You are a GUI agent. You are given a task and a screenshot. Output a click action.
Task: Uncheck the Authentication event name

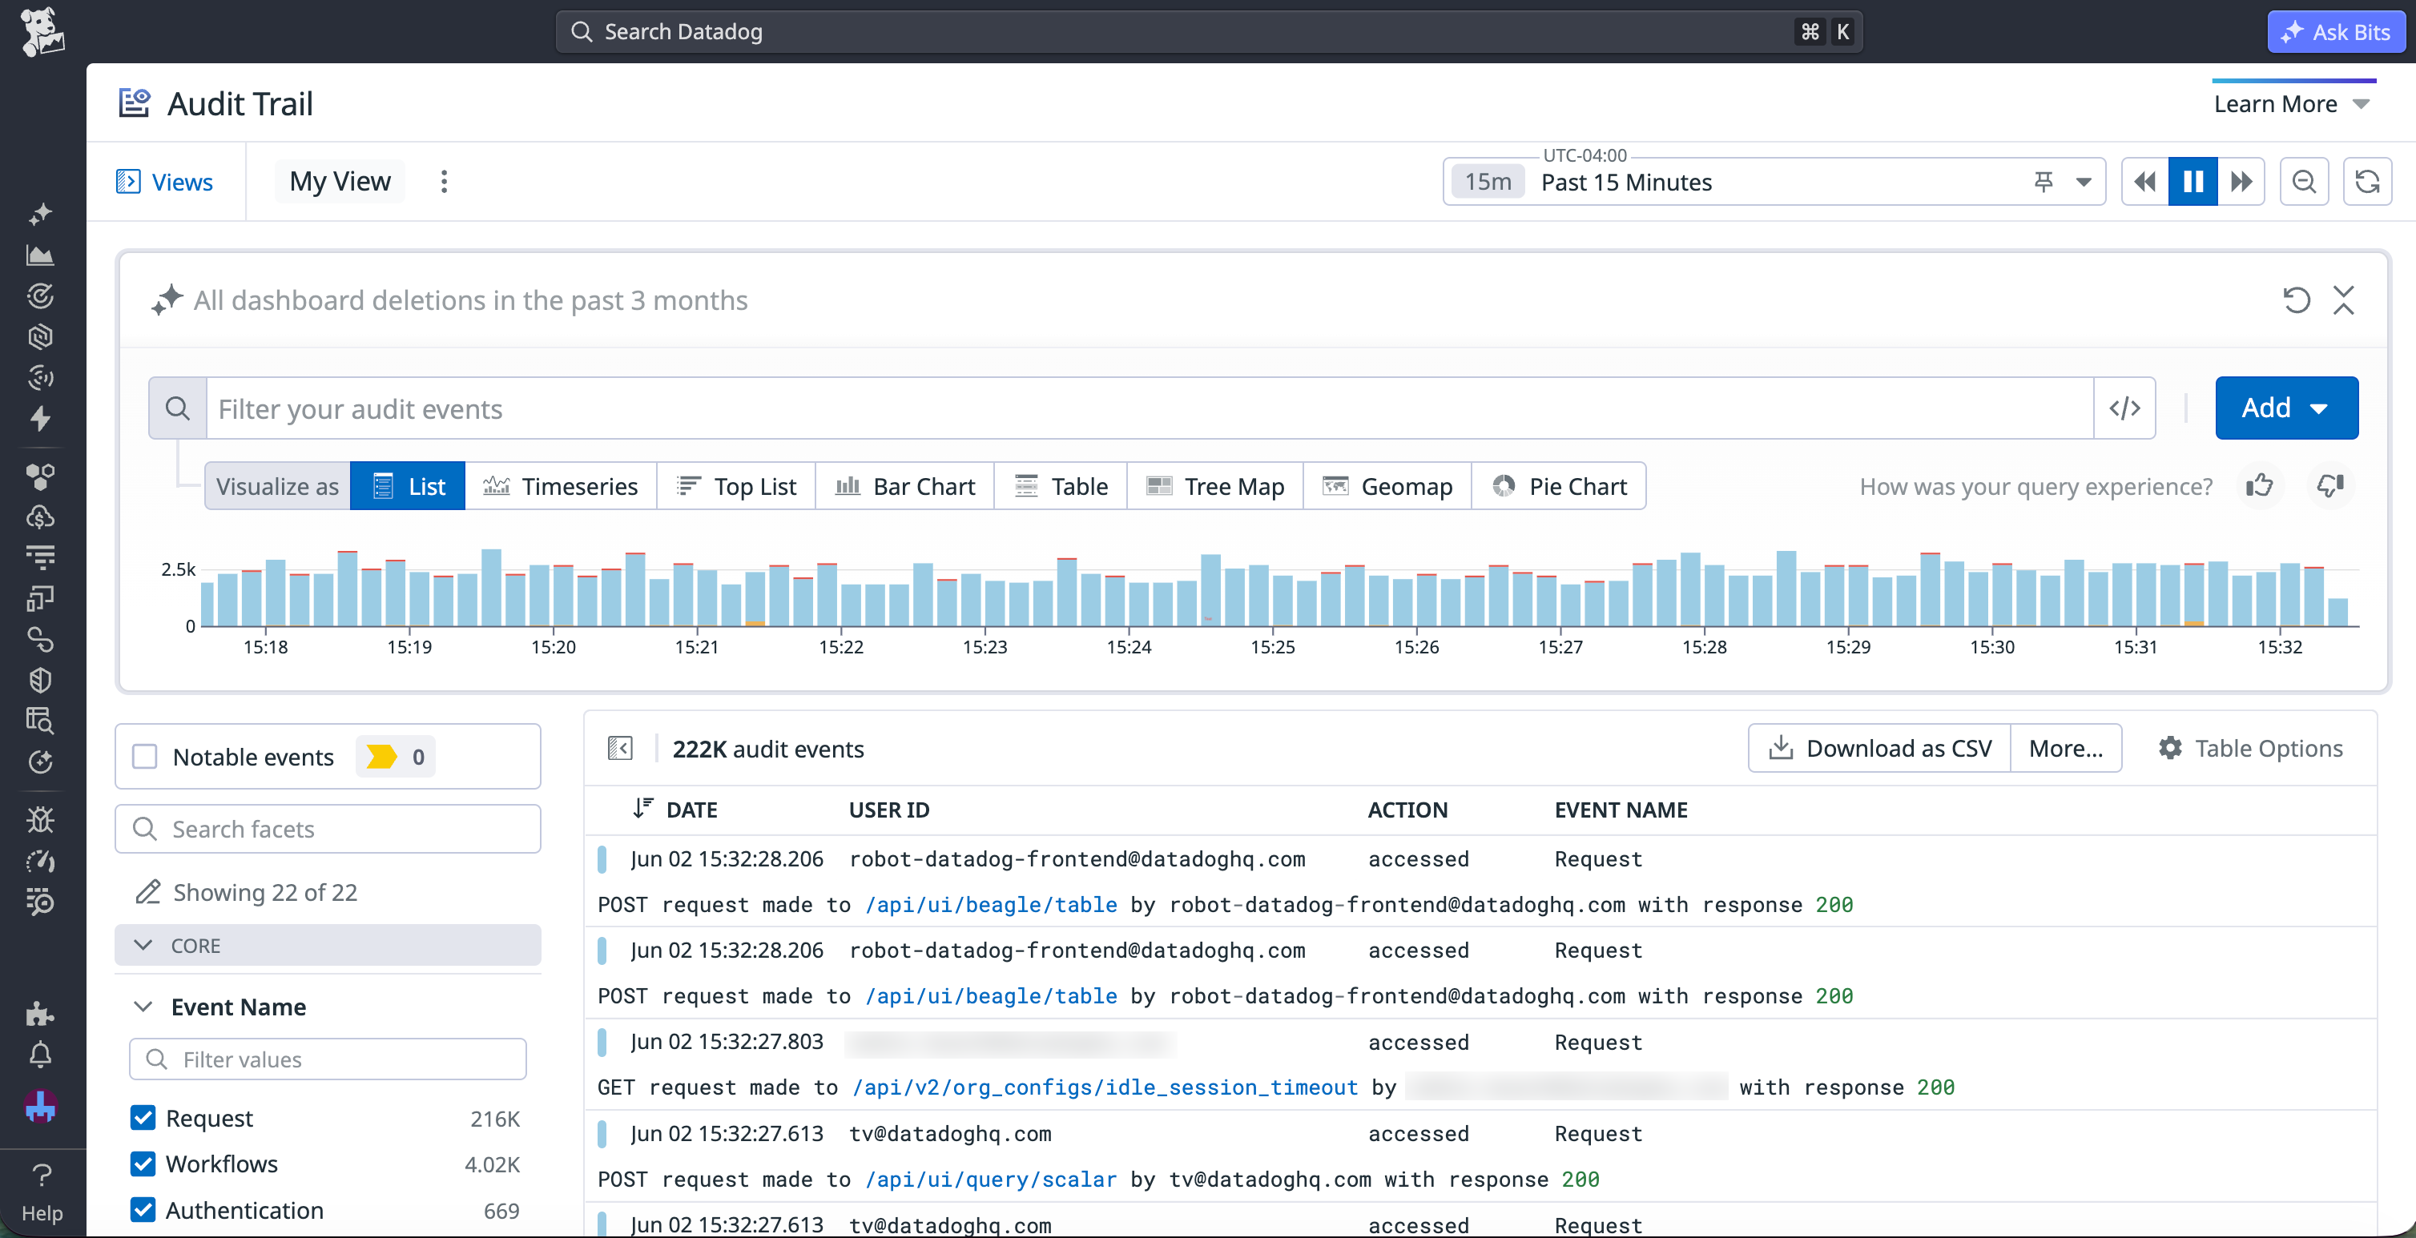coord(143,1210)
